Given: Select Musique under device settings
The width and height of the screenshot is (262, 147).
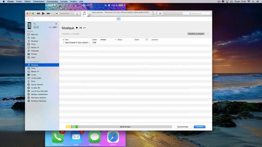Looking at the screenshot, I should 34,41.
